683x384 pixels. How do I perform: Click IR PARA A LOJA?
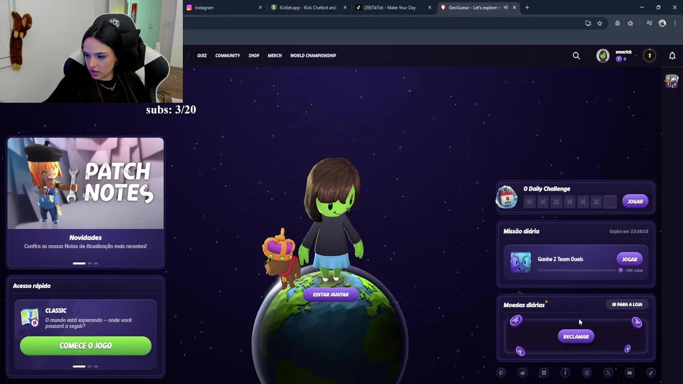point(627,305)
